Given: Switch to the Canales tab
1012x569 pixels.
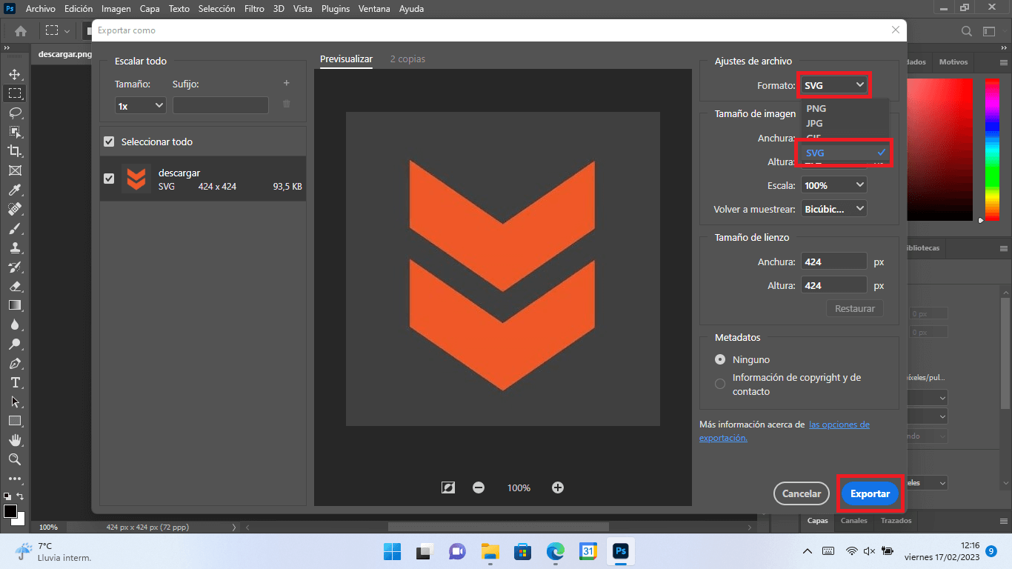Looking at the screenshot, I should (x=854, y=521).
